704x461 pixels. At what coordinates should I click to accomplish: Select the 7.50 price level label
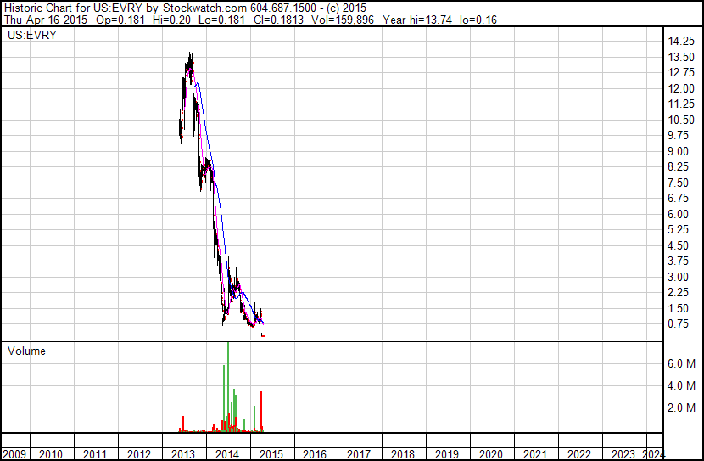(x=679, y=183)
